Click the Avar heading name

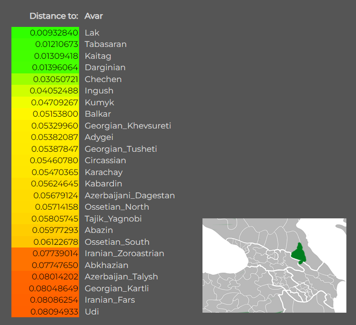(94, 16)
